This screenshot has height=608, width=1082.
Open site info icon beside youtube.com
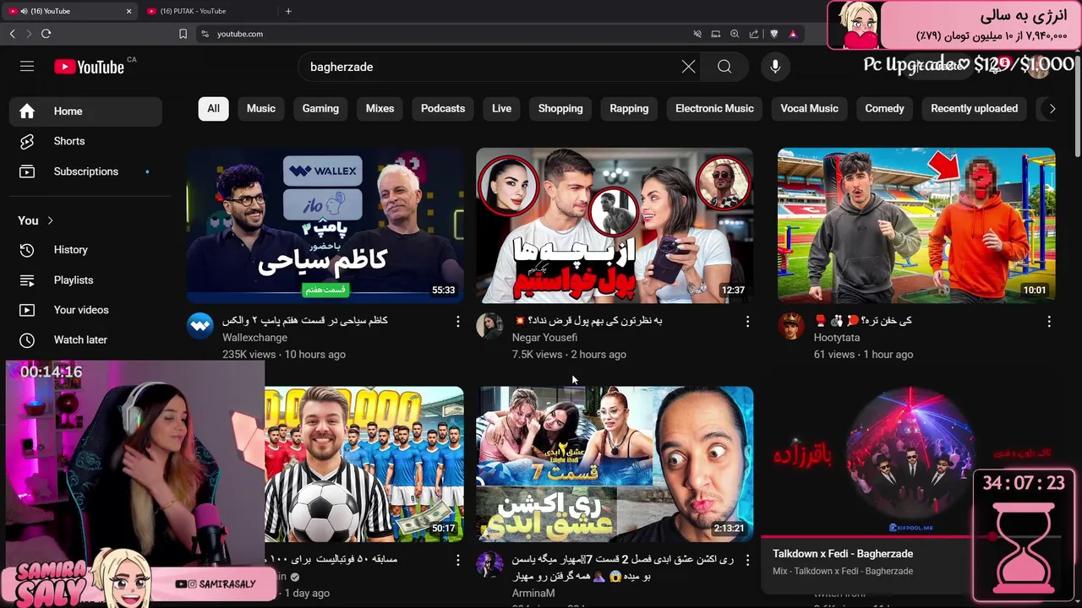(x=205, y=34)
